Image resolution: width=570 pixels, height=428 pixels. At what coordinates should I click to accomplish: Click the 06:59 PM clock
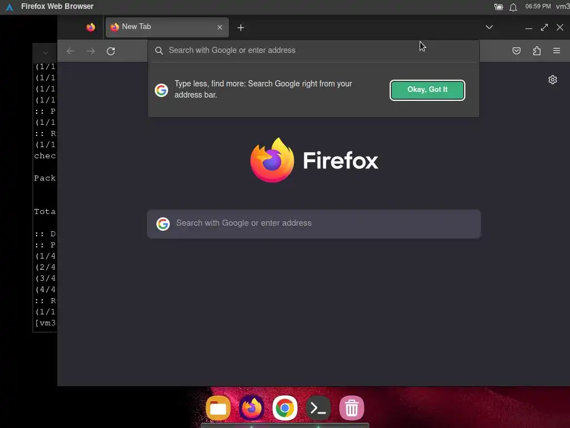(538, 7)
